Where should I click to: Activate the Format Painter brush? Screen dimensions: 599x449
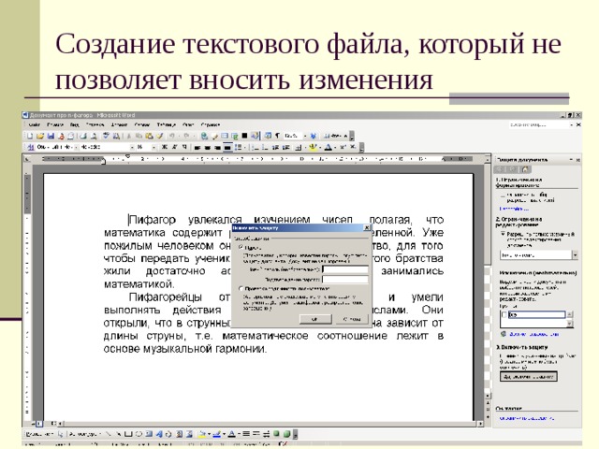point(160,136)
